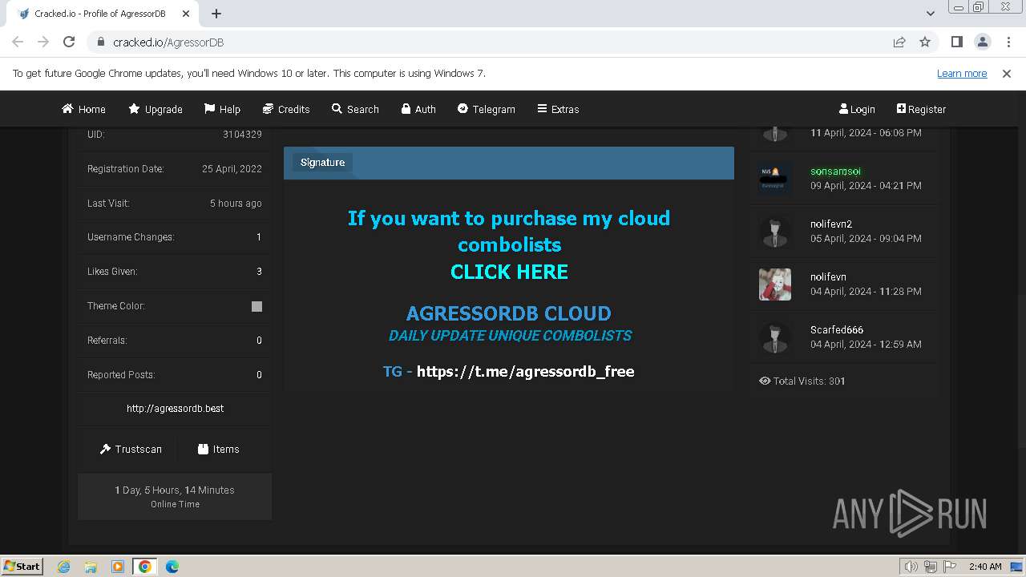Click the Windows Start button
Screen dimensions: 1026x577
click(22, 566)
